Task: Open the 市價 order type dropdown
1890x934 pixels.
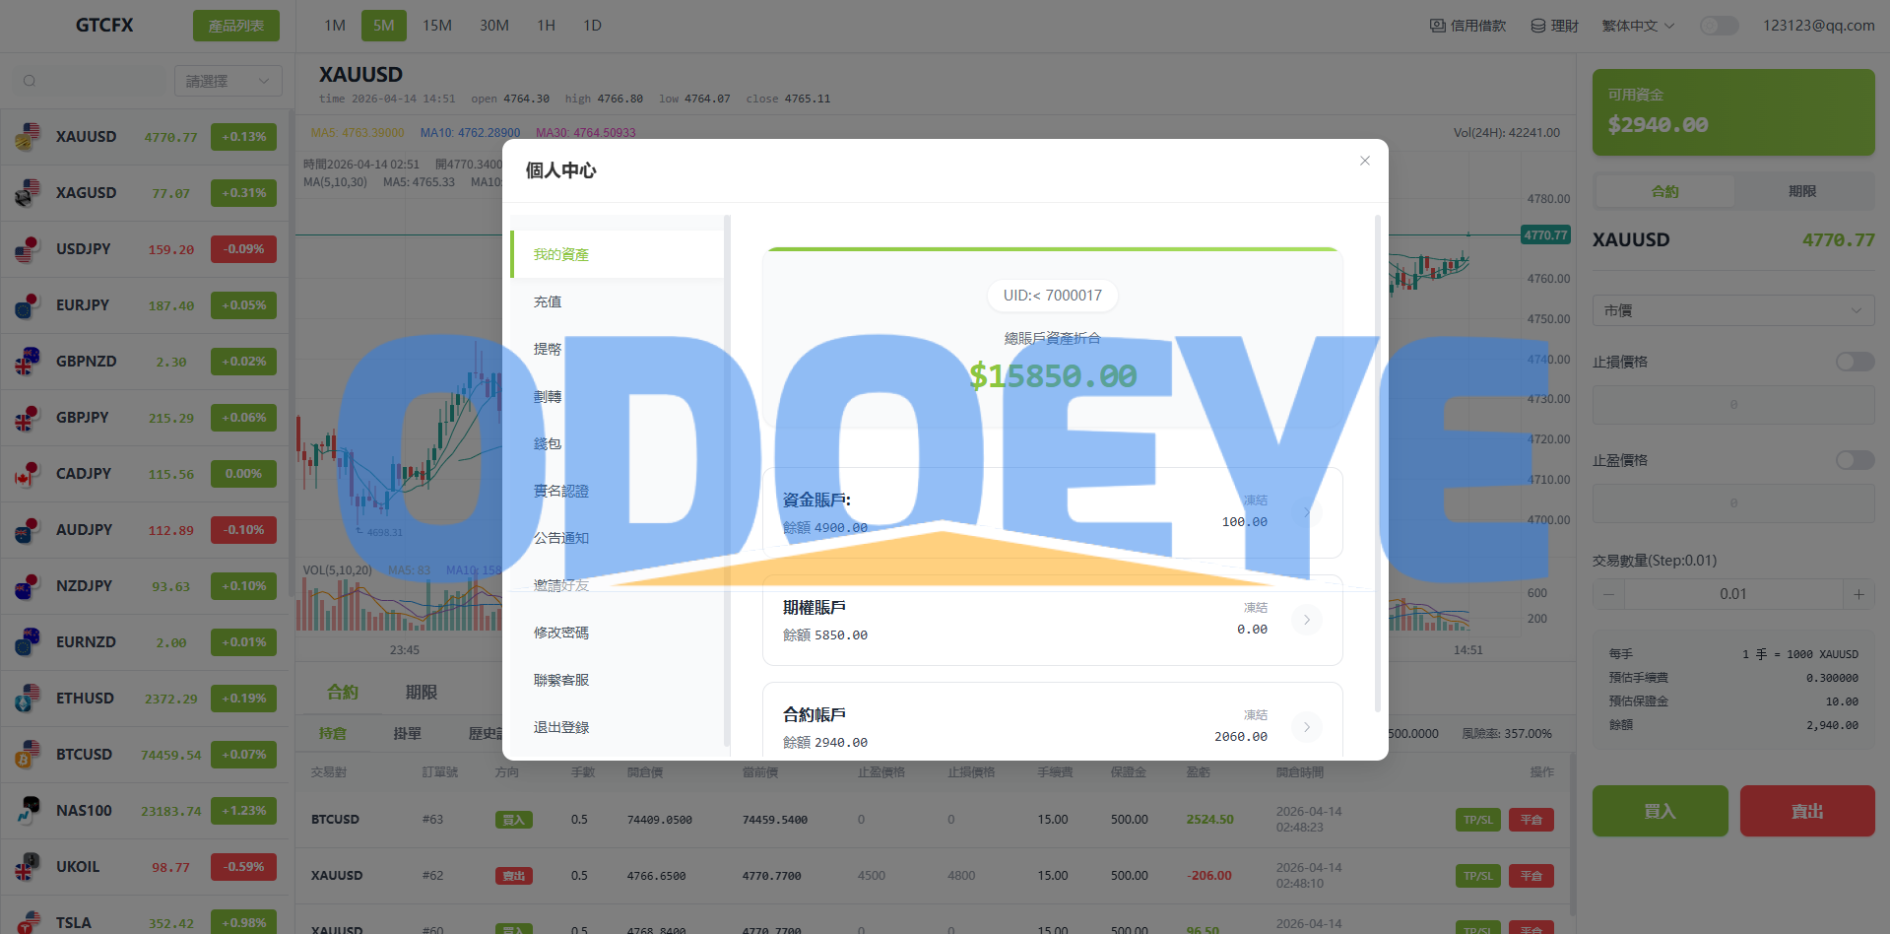Action: (1733, 310)
